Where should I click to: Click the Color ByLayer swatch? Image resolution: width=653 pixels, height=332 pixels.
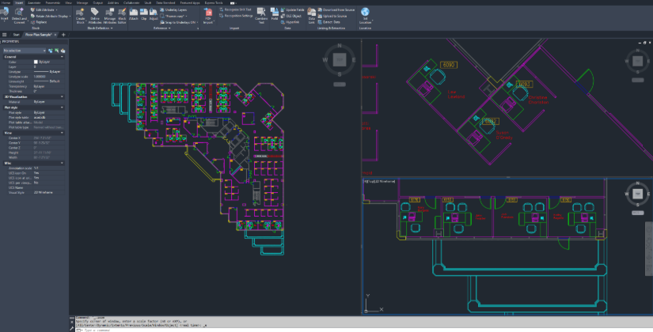click(x=36, y=62)
